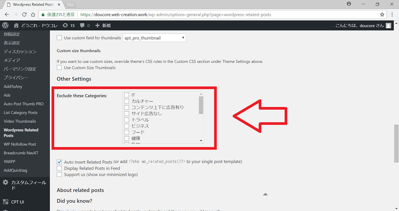
Task: Click the green padlock secure-connection icon
Action: click(x=43, y=15)
